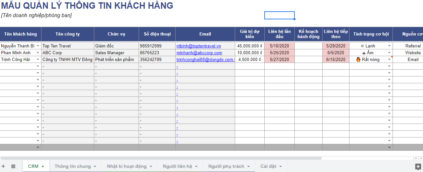Switch to the Nhật kí hoạt động sheet

click(127, 166)
